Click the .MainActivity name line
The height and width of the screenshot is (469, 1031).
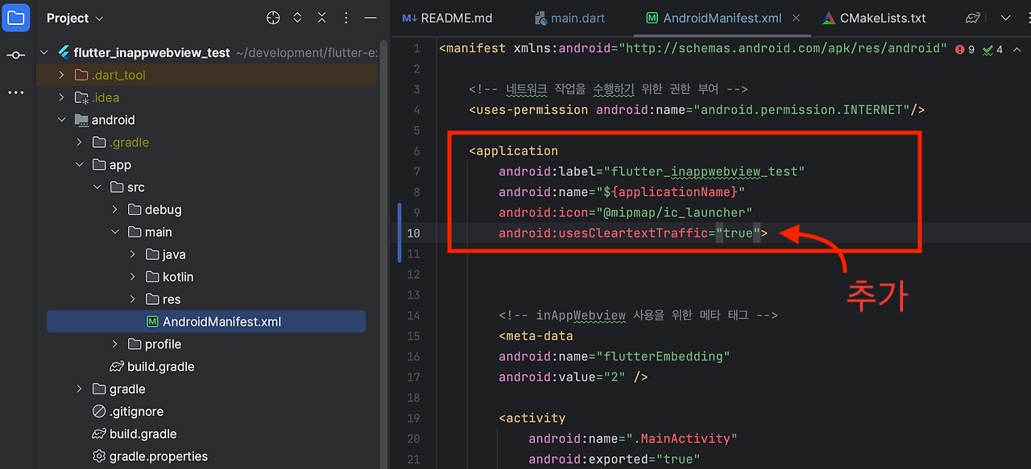pos(633,438)
